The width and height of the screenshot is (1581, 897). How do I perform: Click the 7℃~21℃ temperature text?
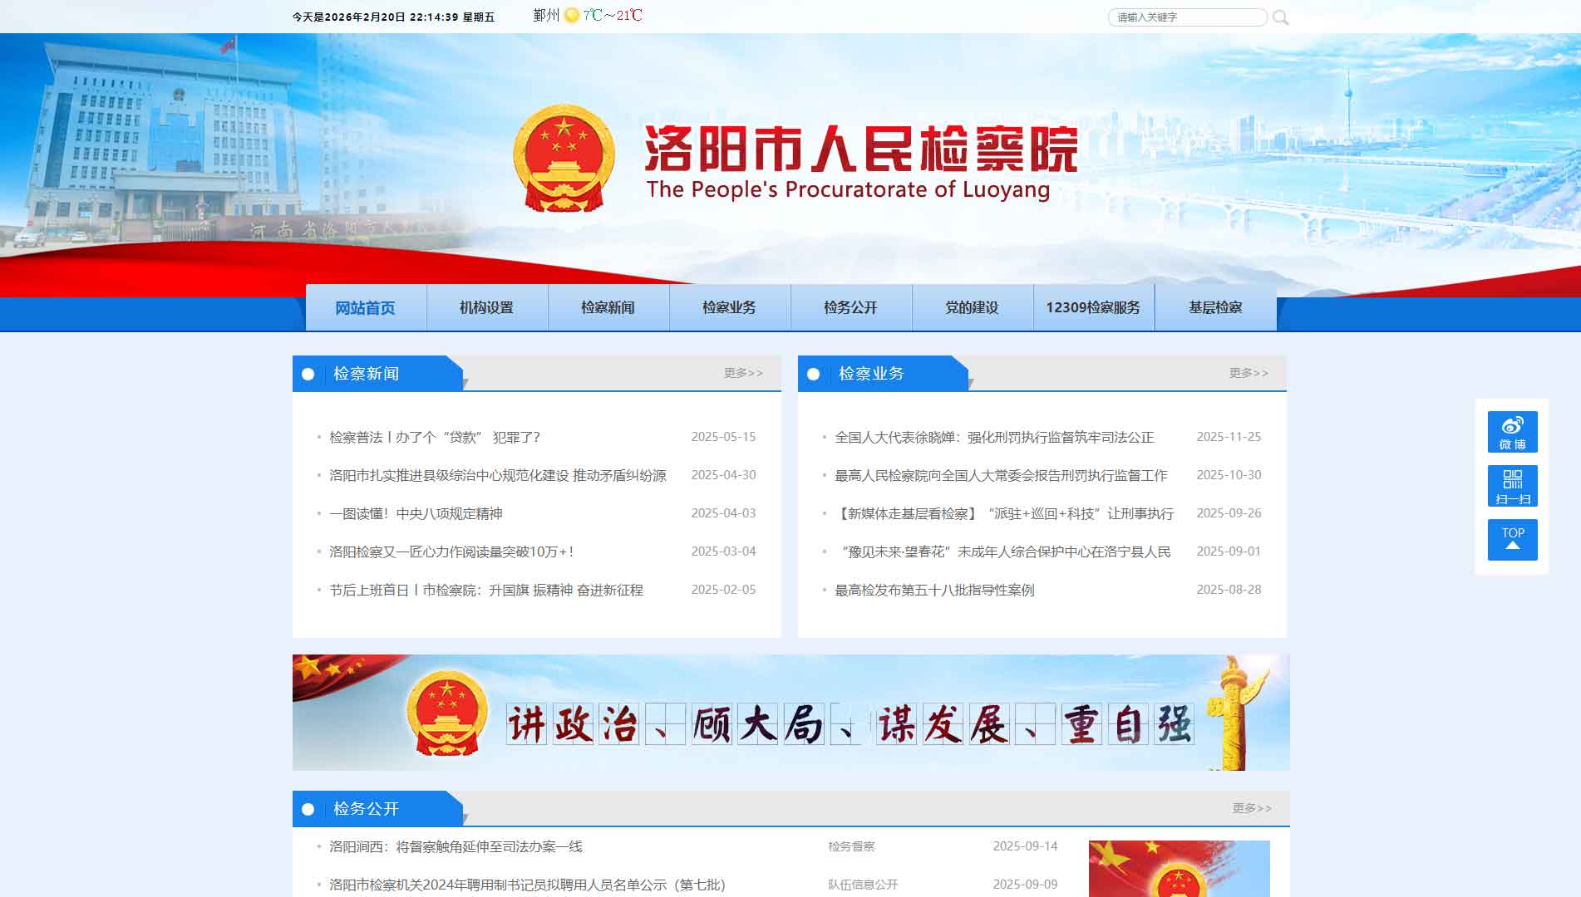(613, 15)
